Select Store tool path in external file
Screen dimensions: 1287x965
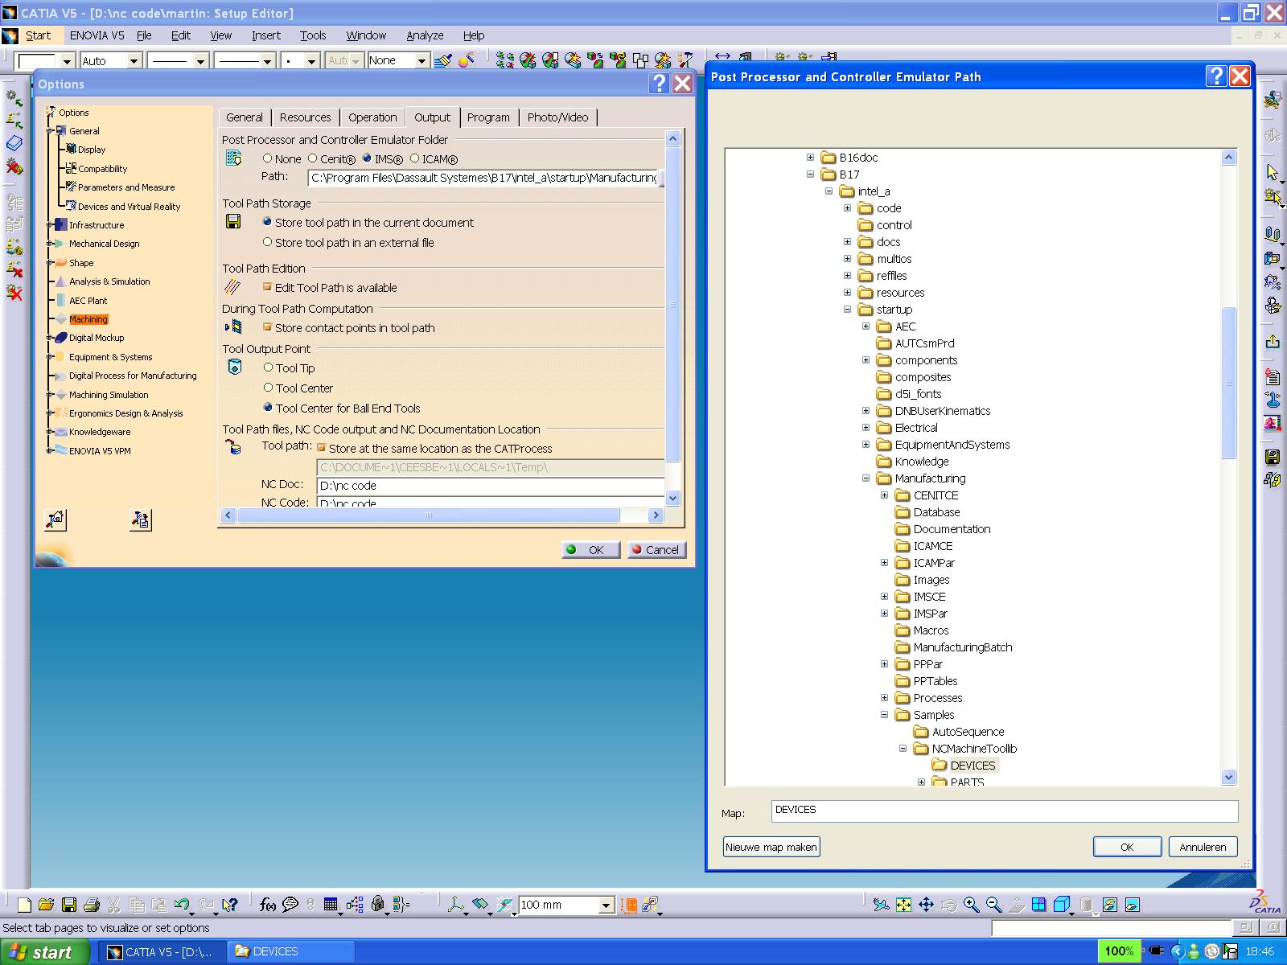coord(268,242)
